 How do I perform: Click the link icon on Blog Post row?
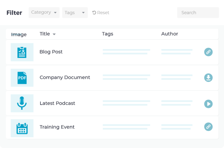[208, 52]
